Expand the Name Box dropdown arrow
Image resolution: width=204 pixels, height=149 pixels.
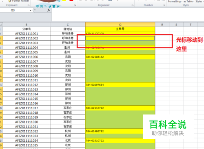tap(31, 11)
